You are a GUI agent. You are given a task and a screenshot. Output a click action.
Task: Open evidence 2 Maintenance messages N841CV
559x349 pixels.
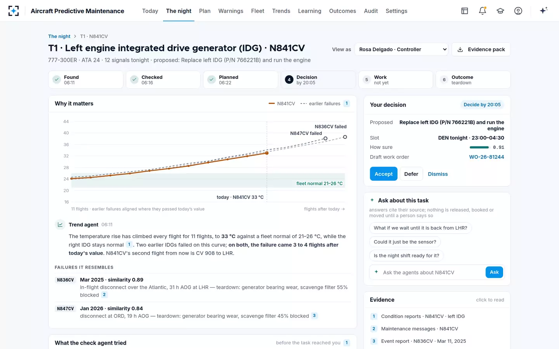[x=437, y=329]
